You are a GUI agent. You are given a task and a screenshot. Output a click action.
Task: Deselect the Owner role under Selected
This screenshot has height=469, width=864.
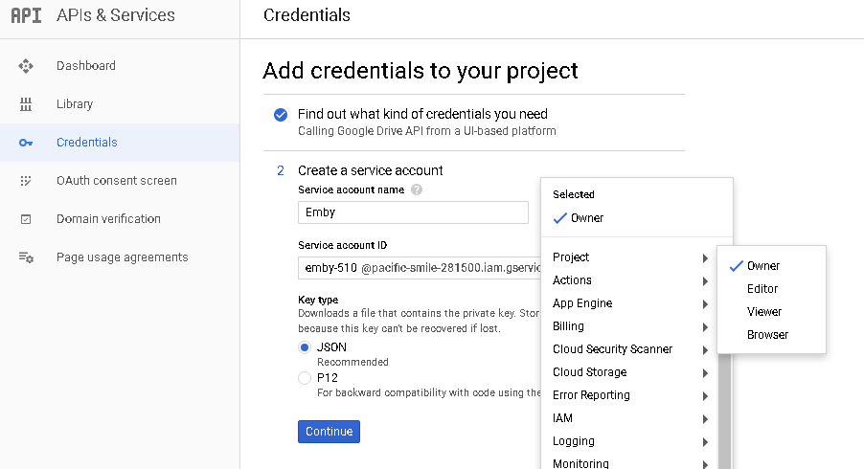pos(637,218)
